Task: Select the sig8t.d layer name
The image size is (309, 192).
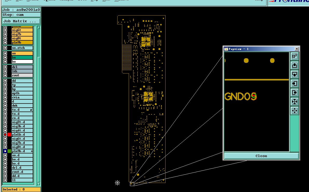Action: point(22,147)
